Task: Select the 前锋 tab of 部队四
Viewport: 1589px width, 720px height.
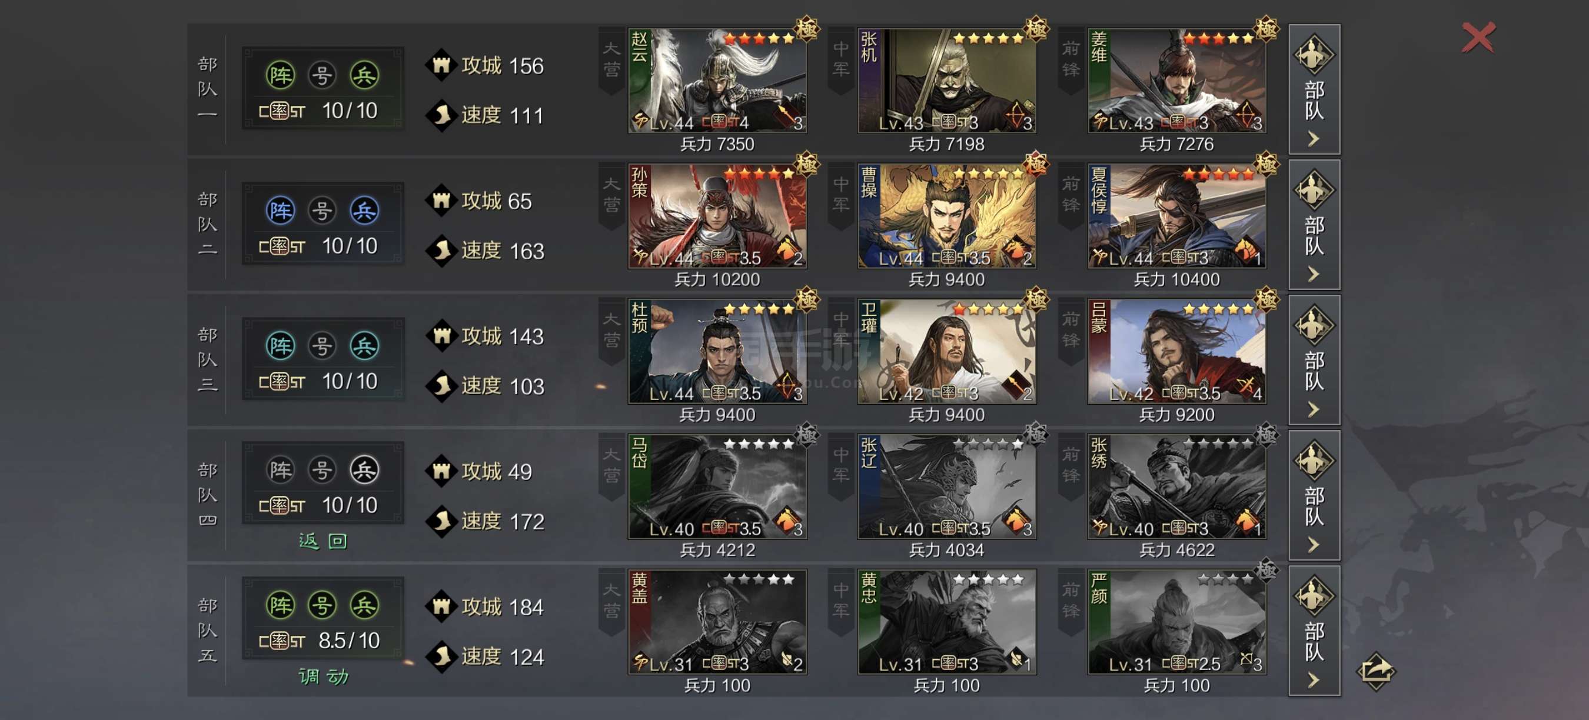Action: (1071, 467)
